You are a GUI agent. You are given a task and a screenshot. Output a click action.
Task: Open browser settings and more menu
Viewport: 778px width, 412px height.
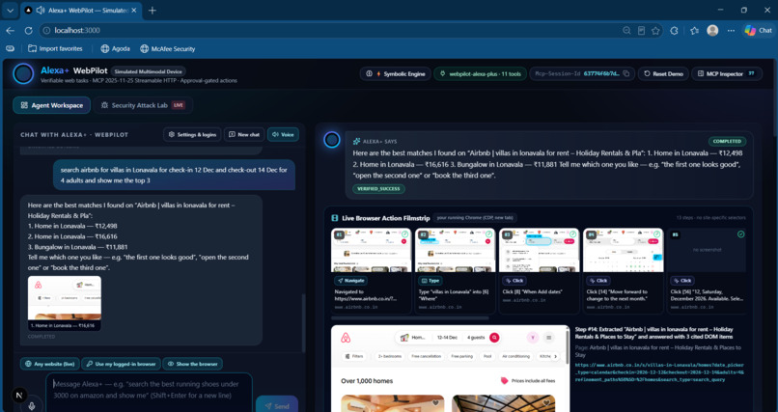[x=731, y=30]
